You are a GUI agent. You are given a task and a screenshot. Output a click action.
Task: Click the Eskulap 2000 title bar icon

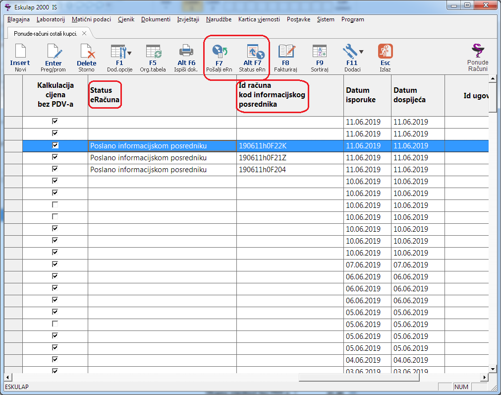click(x=8, y=7)
